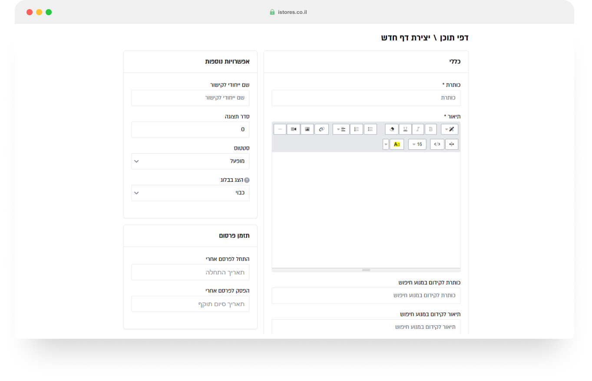Open the סטטוס status dropdown showing מופעל
Viewport: 592px width, 381px height.
(191, 161)
